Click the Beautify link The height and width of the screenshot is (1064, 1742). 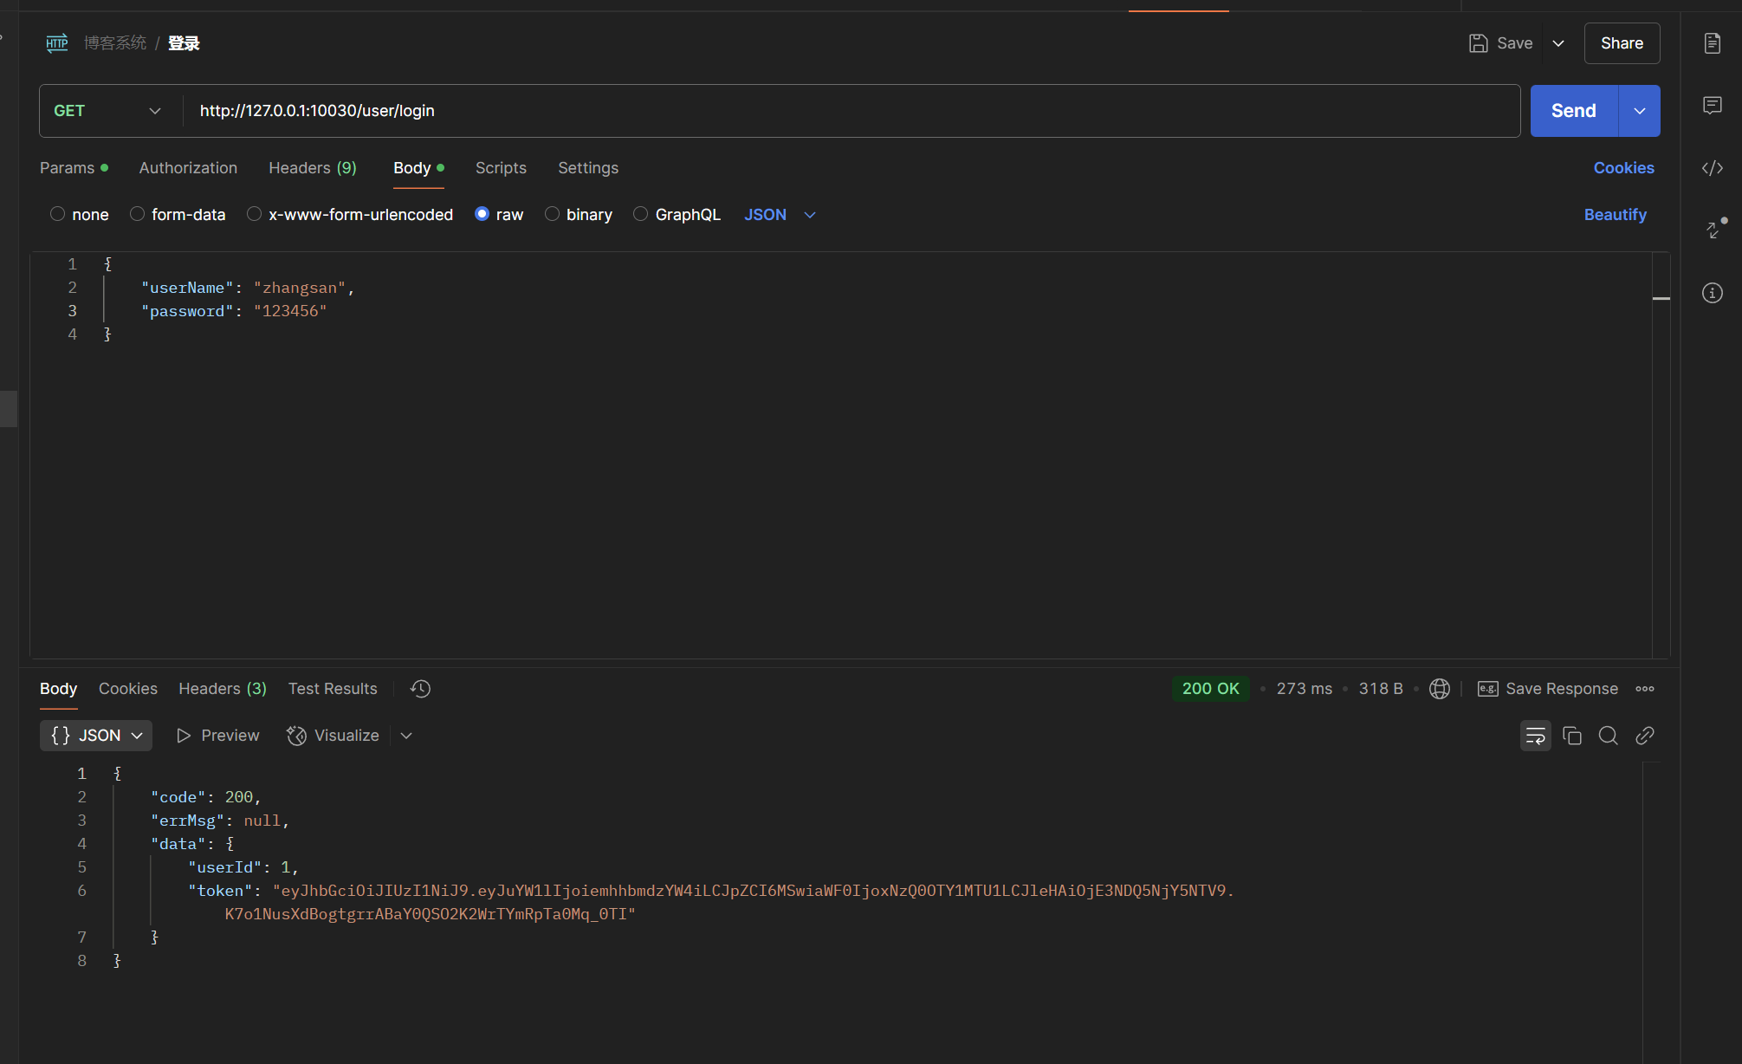coord(1615,215)
